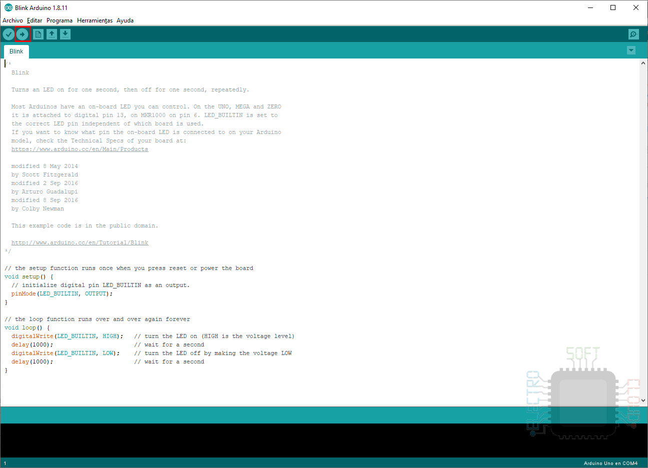Open the Serial Monitor magnifier icon
The width and height of the screenshot is (648, 468).
[633, 34]
